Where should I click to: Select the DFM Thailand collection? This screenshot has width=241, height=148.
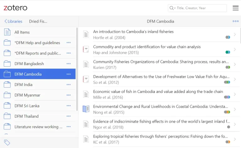click(26, 116)
